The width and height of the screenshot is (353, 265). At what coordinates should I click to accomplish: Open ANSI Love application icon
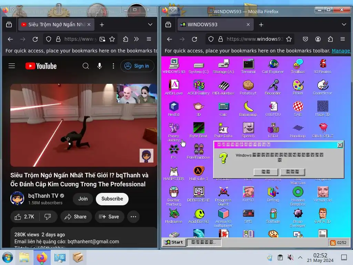(x=174, y=87)
